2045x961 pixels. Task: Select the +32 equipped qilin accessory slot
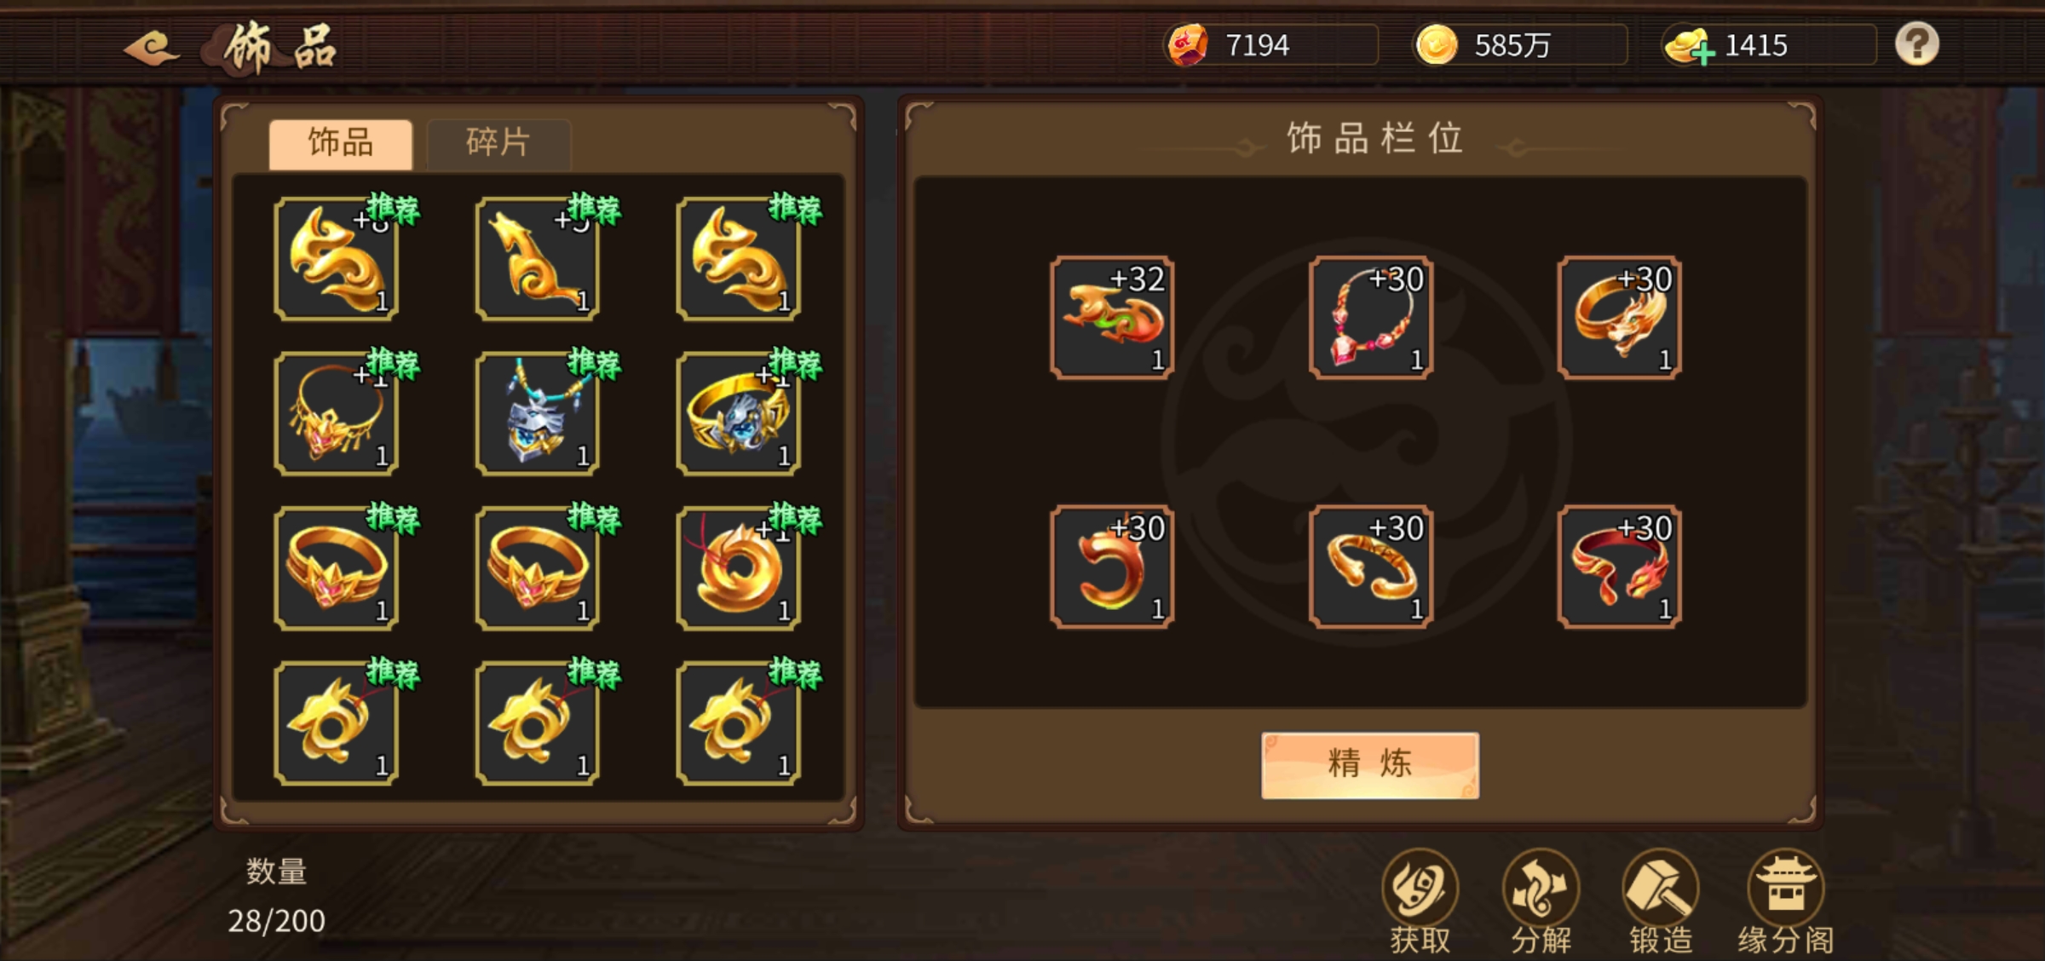[x=1112, y=318]
